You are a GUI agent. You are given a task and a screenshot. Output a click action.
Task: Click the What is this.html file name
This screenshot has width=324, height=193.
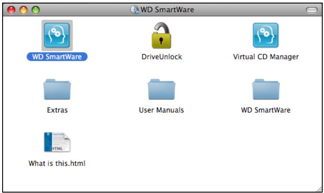click(x=57, y=164)
